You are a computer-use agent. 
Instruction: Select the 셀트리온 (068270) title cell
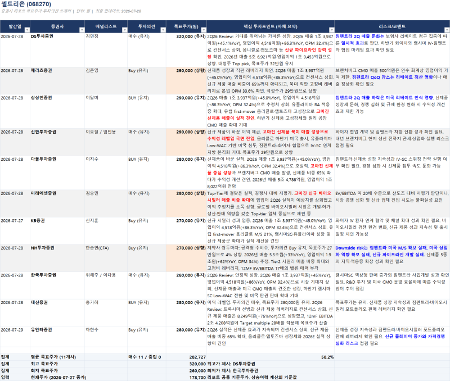tap(26, 4)
